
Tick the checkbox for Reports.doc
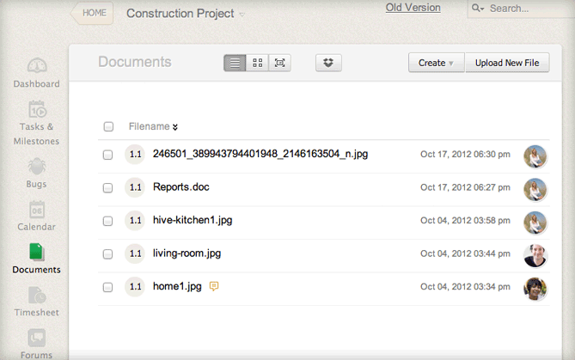point(108,187)
